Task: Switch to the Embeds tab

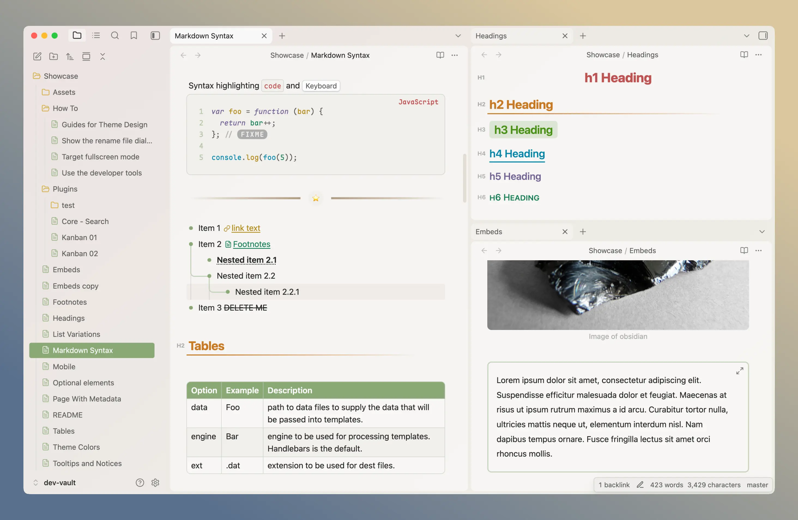Action: point(489,232)
